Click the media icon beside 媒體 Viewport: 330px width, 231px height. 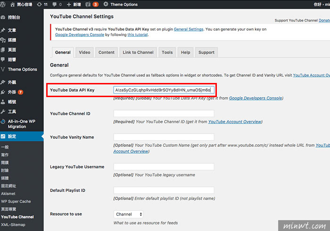pos(3,40)
